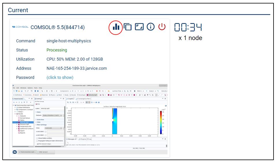Viewport: 277px width, 163px height.
Task: Check 'Show hidden entities' in preview
Action: click(37, 138)
